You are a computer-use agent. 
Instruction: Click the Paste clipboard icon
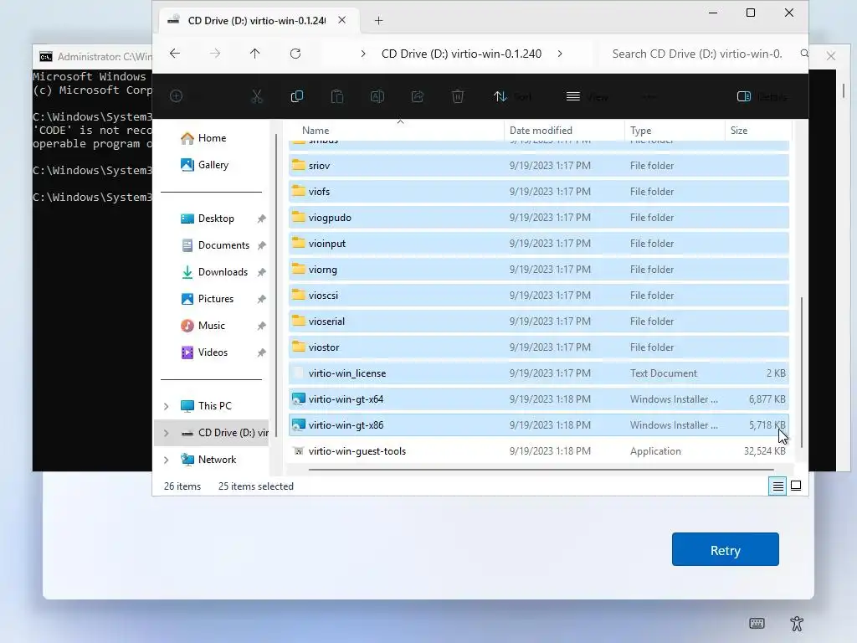[x=337, y=97]
